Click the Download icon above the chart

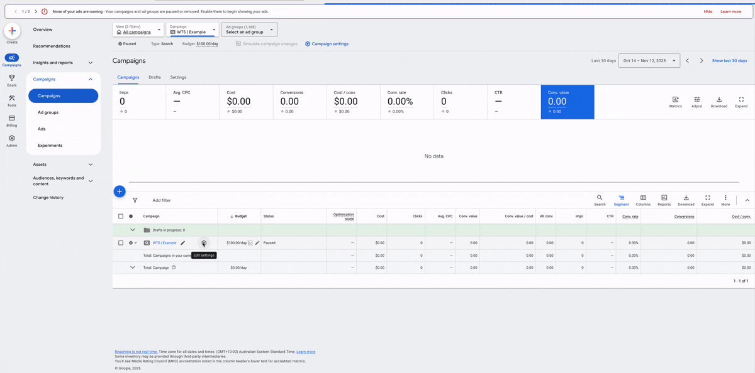click(719, 100)
